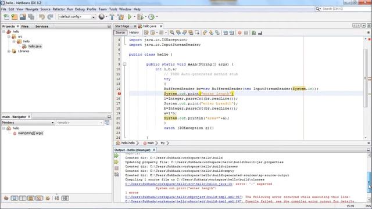Image resolution: width=372 pixels, height=209 pixels.
Task: Click the Comment lines icon in editor toolbar
Action: click(253, 33)
